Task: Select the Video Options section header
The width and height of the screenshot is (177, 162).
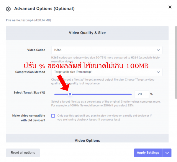Action: click(87, 141)
